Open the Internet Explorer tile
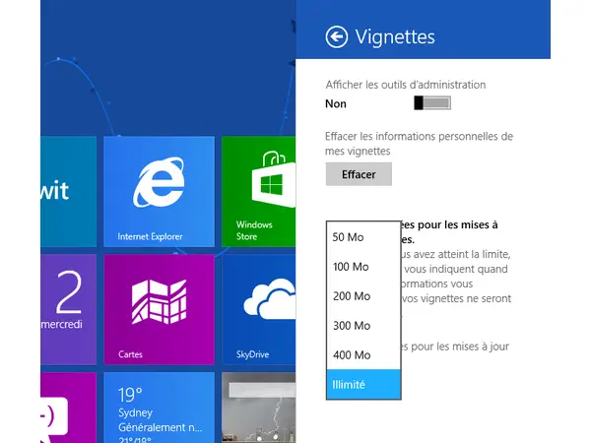 tap(159, 192)
